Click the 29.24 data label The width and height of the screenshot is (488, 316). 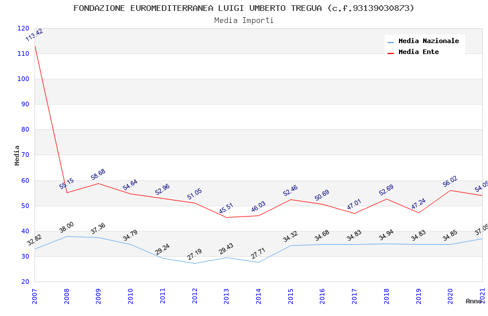pos(162,249)
